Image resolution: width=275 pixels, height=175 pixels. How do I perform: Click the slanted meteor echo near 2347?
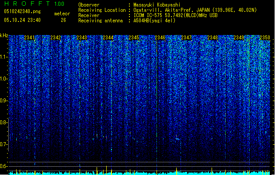[178, 139]
